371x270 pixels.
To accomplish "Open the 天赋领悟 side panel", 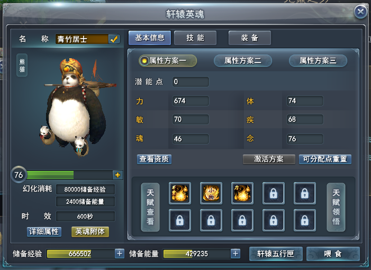I will point(336,207).
